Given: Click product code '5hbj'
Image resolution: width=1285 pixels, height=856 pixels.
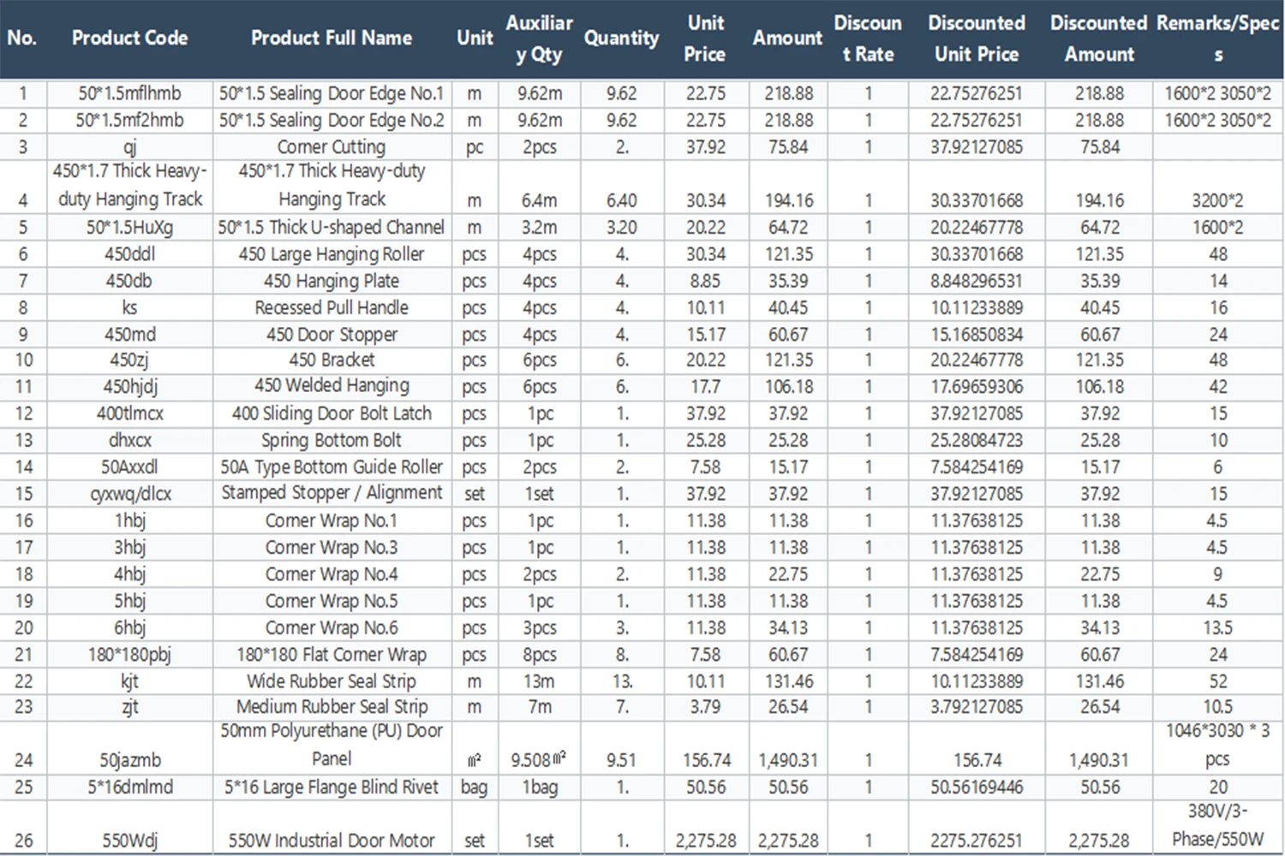Looking at the screenshot, I should coord(129,601).
